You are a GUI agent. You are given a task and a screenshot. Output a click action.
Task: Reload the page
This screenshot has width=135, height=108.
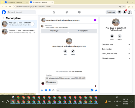(x=10, y=7)
